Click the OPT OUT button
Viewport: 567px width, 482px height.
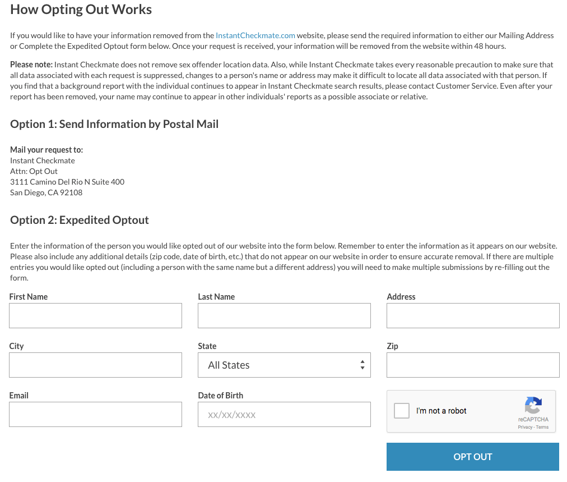point(473,457)
